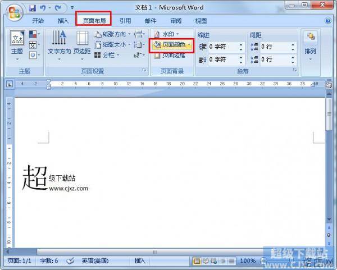Click the proofing check icon

(x=70, y=261)
